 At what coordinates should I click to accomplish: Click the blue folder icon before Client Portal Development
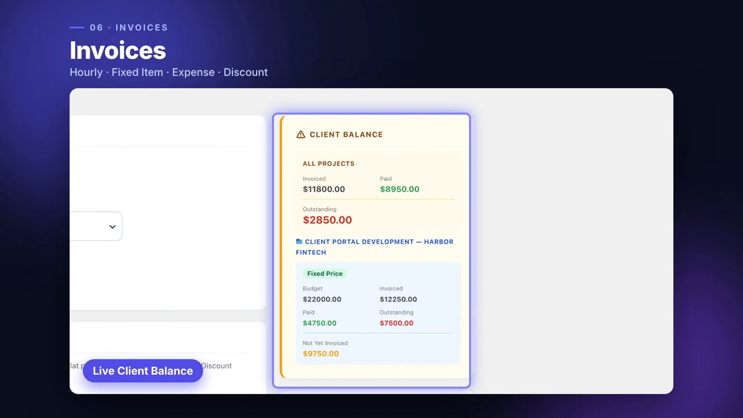click(299, 242)
